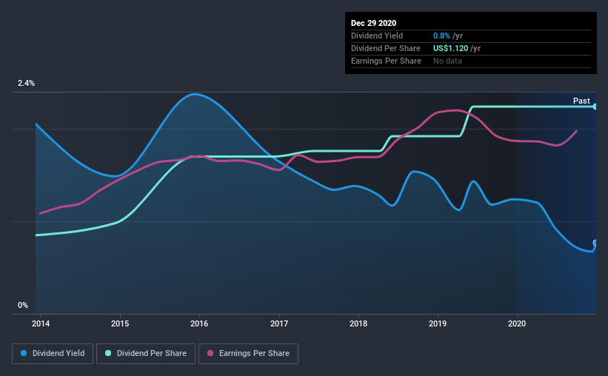Viewport: 608px width, 376px height.
Task: Select the 2018 tick on the timeline
Action: [x=358, y=323]
